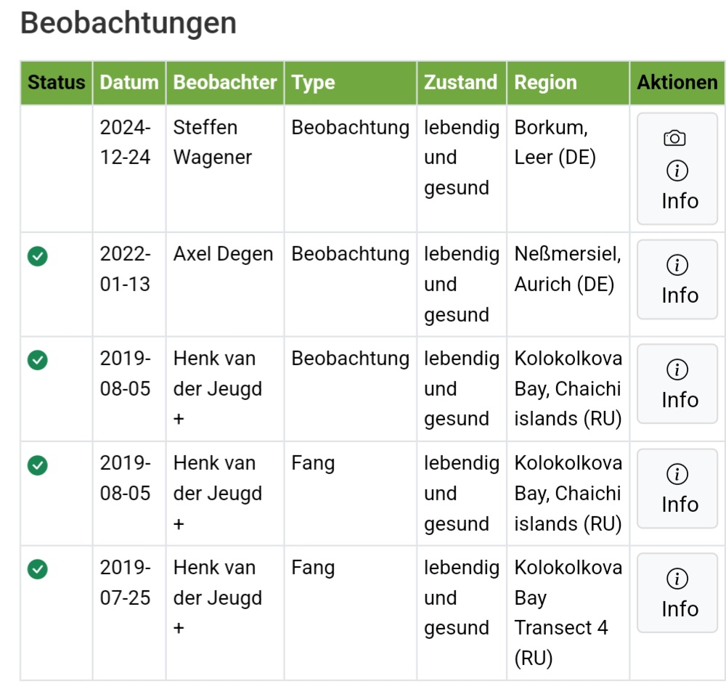Select Neßmersiel, Aurich (DE) region cell

click(567, 269)
